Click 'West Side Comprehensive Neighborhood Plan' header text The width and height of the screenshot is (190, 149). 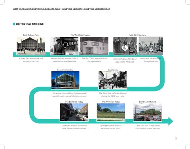coord(36,9)
